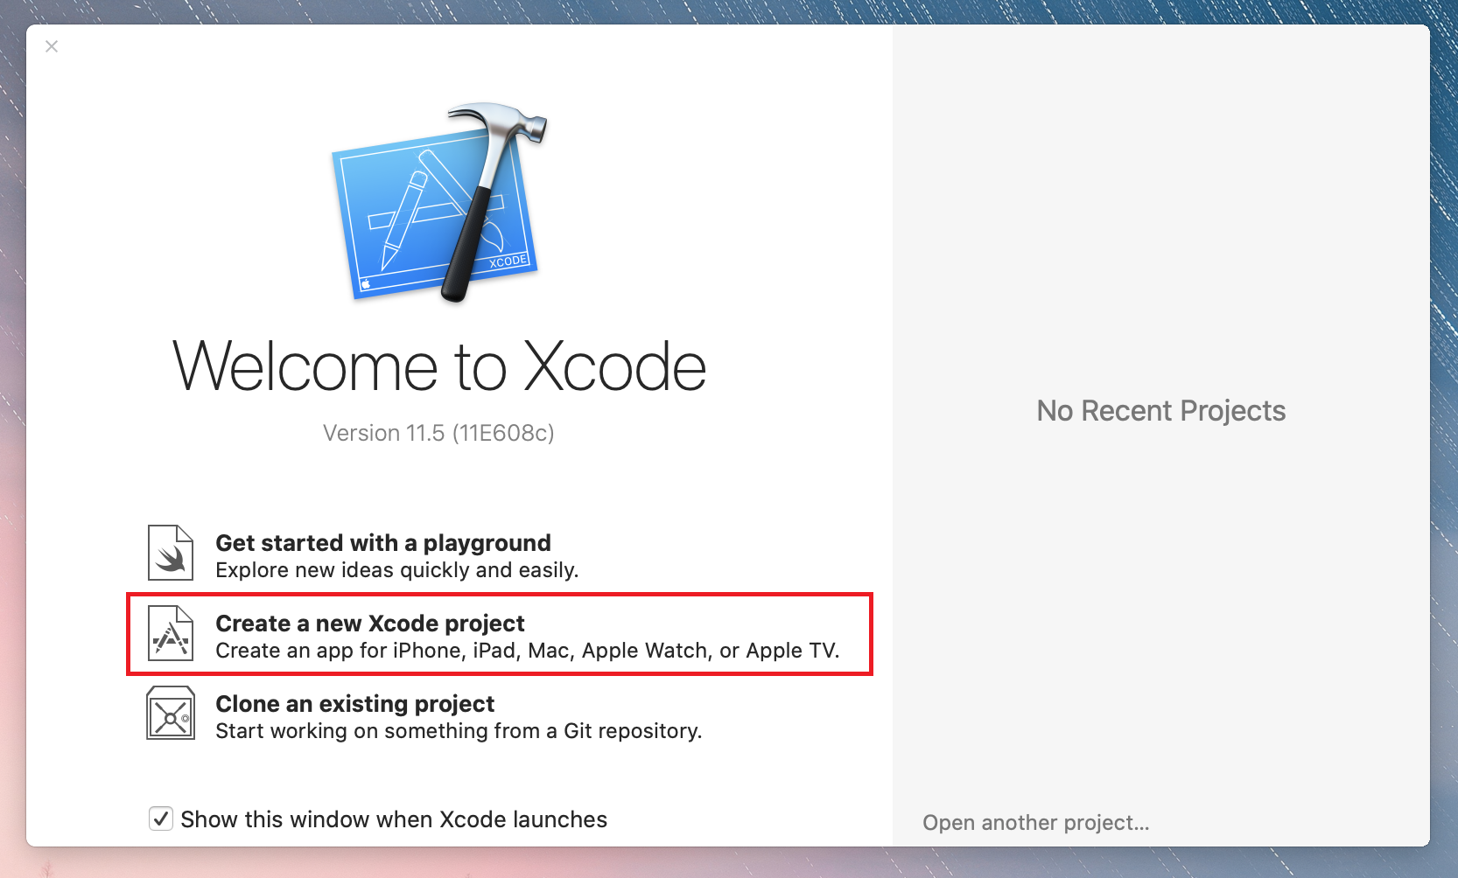This screenshot has height=878, width=1458.
Task: Click the Version 11.5 text
Action: pyautogui.click(x=438, y=433)
